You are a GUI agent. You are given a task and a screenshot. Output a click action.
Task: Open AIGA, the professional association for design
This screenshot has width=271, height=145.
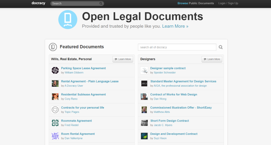click(180, 86)
